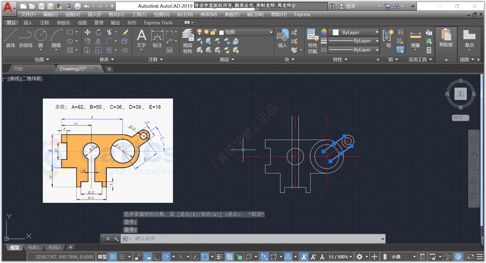The height and width of the screenshot is (263, 486).
Task: Open the 文件(F) menu
Action: click(x=28, y=15)
